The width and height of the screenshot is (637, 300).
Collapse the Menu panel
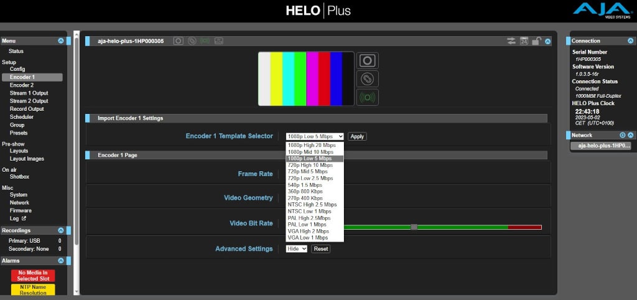pyautogui.click(x=60, y=41)
